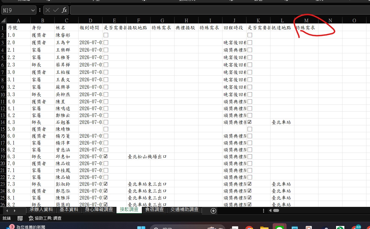Image resolution: width=370 pixels, height=229 pixels.
Task: Click the name cell 吳柳燕
Action: click(66, 95)
